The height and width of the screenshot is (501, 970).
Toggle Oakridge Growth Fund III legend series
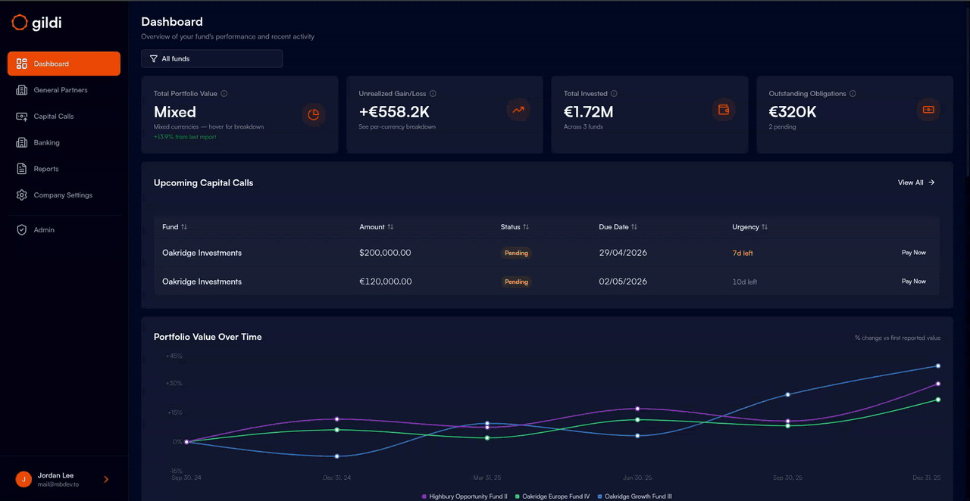coord(634,496)
